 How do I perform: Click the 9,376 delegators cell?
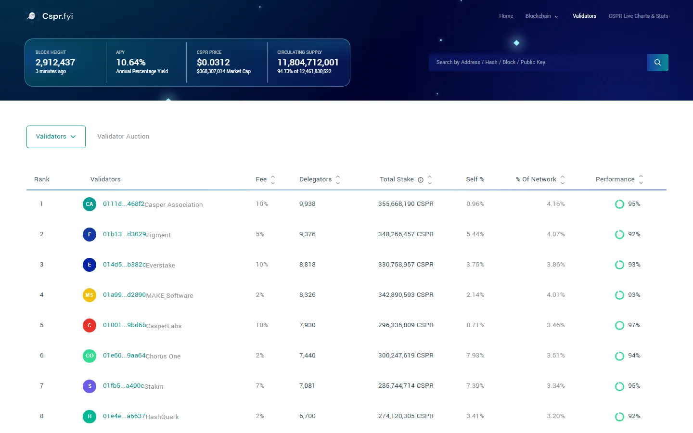tap(308, 234)
